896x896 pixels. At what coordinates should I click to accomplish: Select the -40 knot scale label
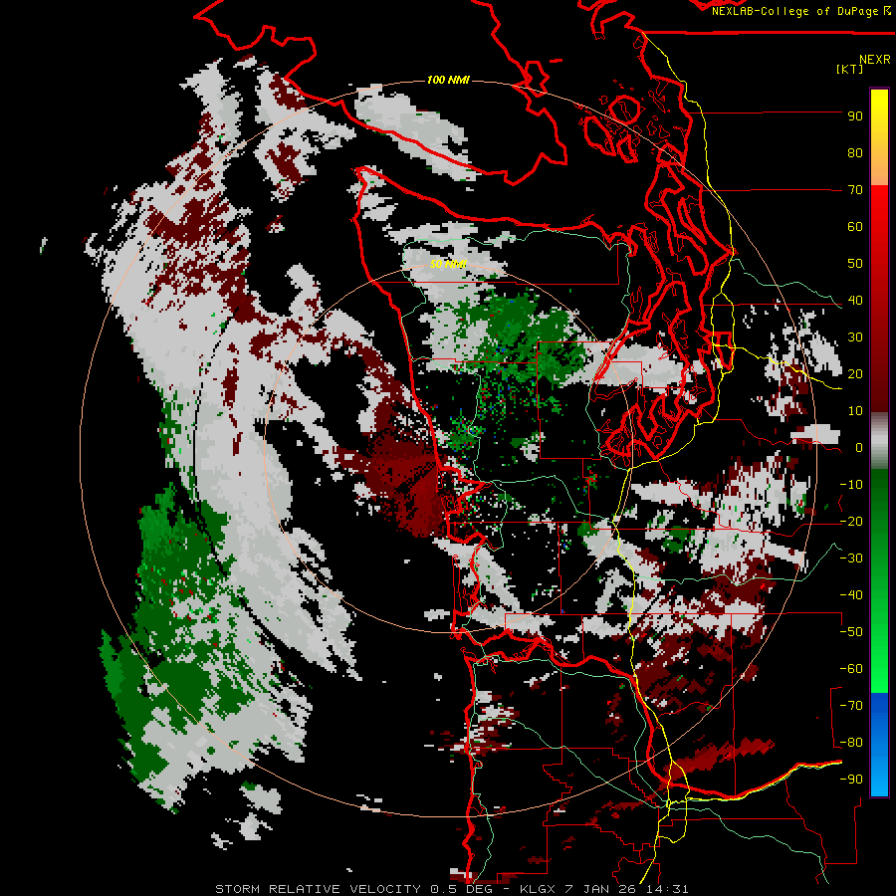(x=851, y=595)
